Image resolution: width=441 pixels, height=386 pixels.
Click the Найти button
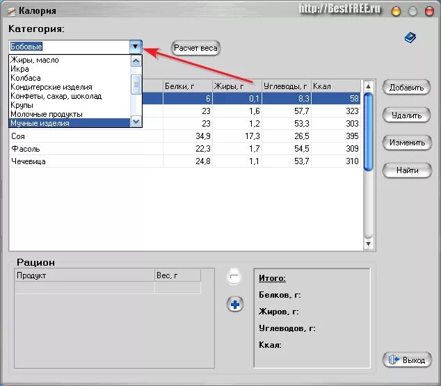pos(407,170)
